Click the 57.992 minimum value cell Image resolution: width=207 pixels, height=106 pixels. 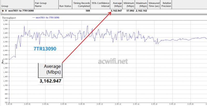tap(129, 11)
